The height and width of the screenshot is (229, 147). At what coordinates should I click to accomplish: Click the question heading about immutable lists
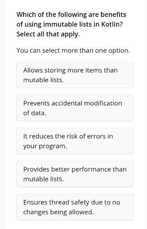click(71, 24)
